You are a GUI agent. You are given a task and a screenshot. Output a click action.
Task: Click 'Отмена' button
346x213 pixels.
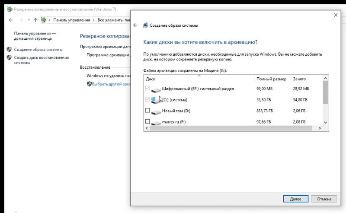point(324,199)
